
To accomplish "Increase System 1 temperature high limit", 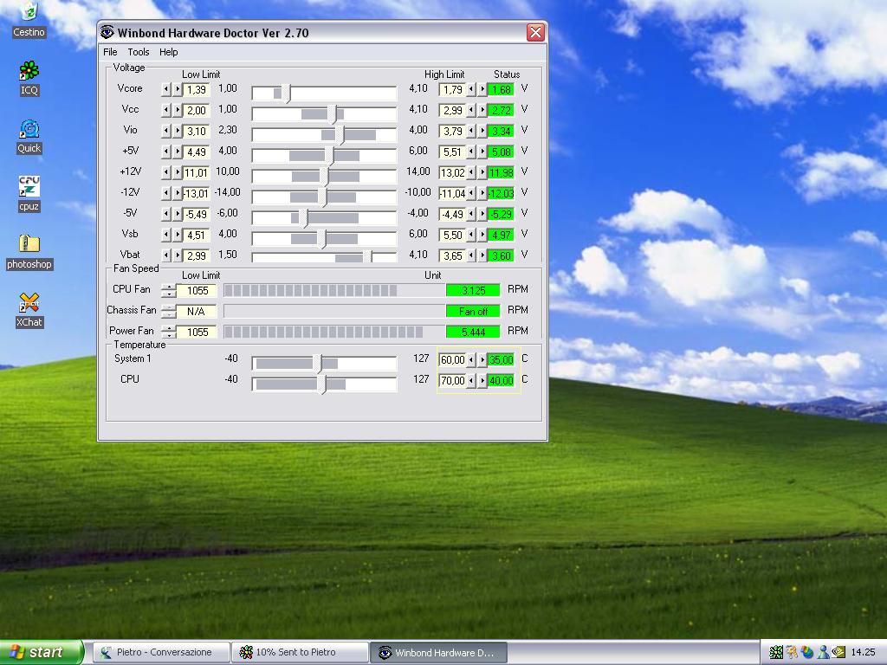I will coord(482,359).
